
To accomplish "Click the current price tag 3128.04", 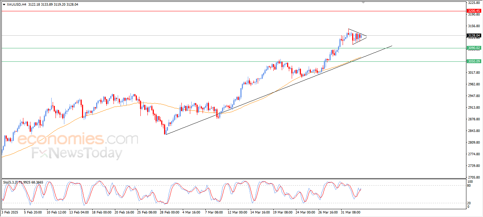I will coord(473,35).
